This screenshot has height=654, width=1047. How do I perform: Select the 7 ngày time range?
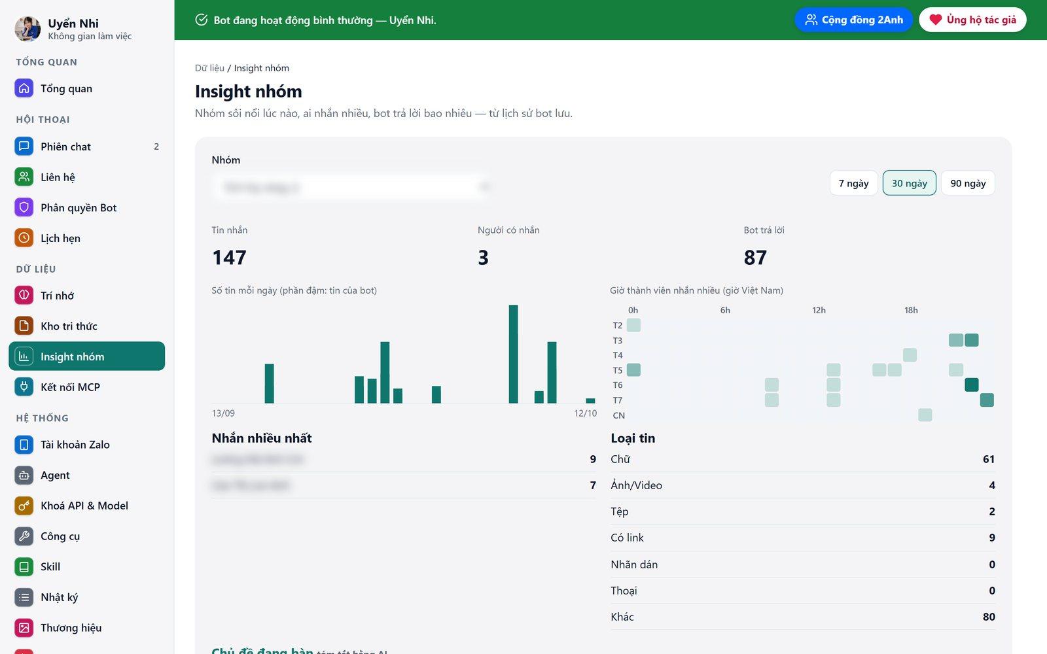[854, 183]
